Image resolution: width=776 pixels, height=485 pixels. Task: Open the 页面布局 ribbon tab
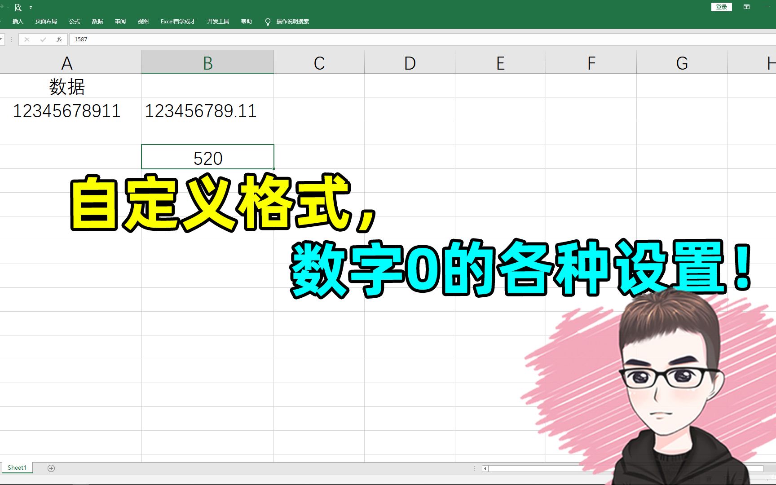pos(46,22)
